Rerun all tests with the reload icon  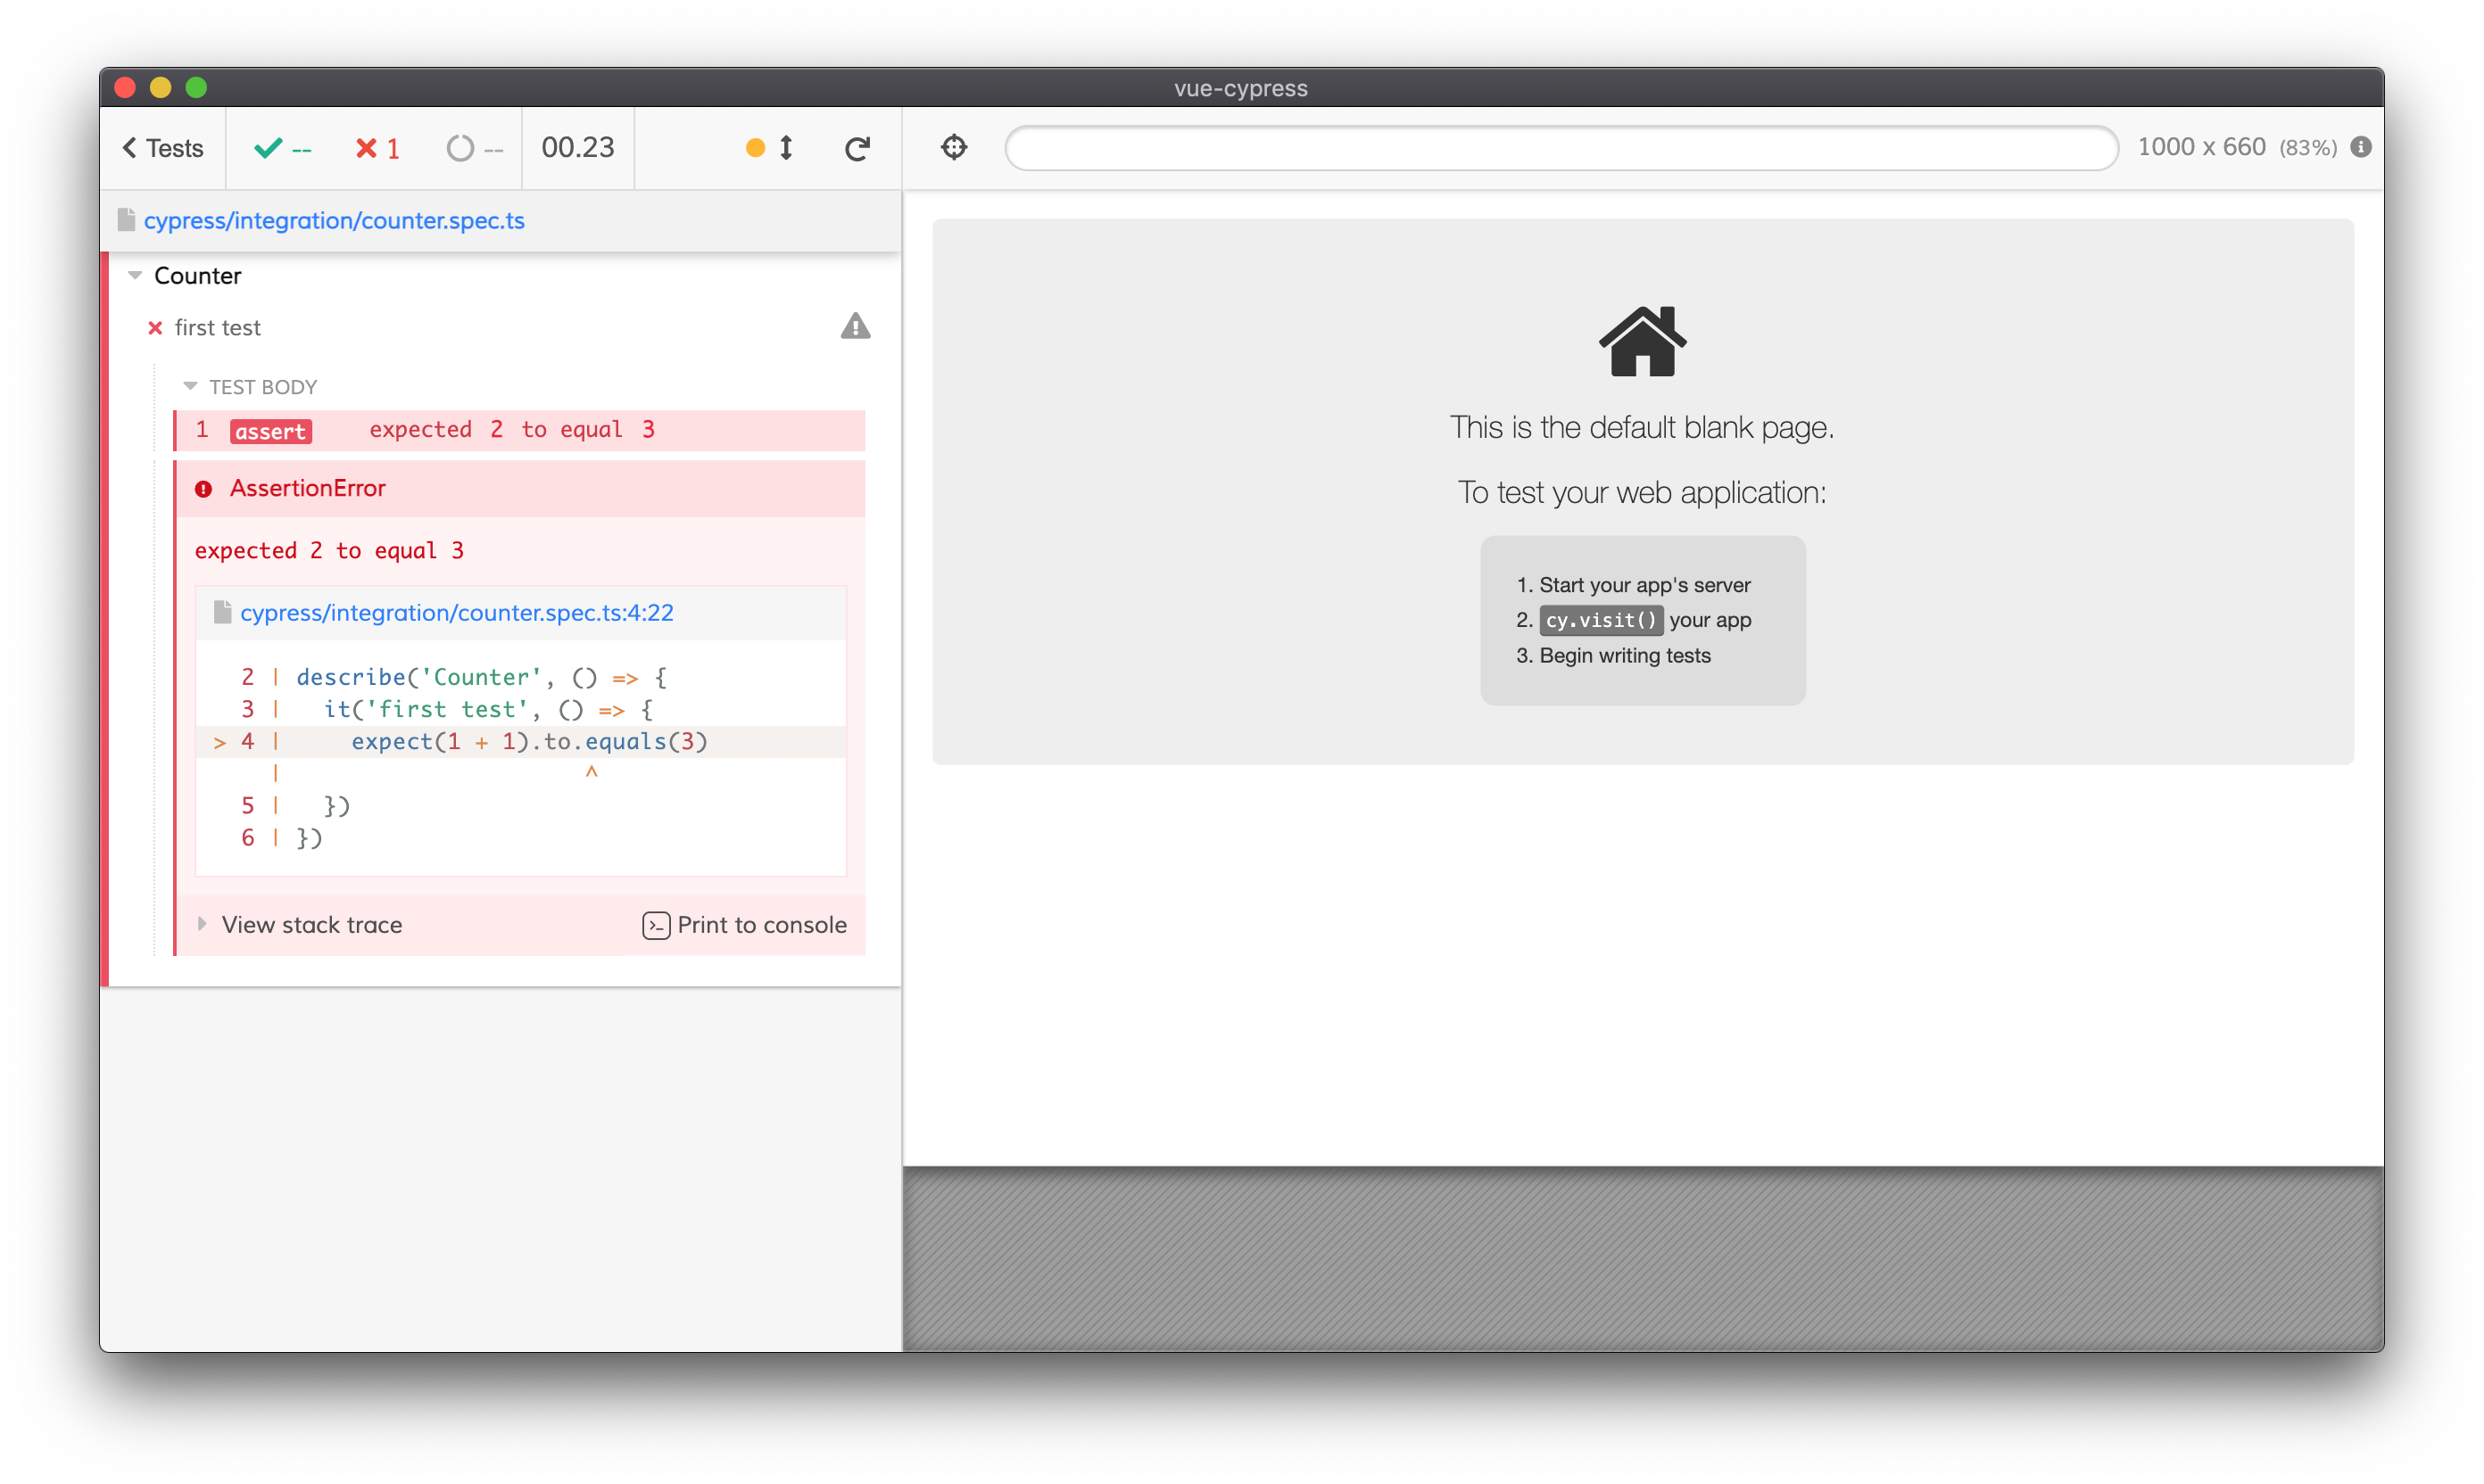click(857, 148)
